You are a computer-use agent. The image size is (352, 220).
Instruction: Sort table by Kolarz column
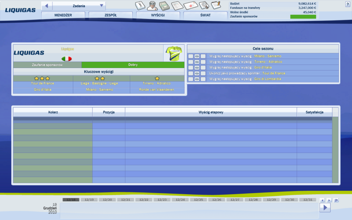[53, 112]
